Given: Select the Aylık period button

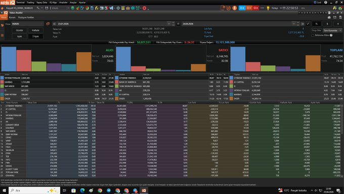Looking at the screenshot, I should point(19,36).
